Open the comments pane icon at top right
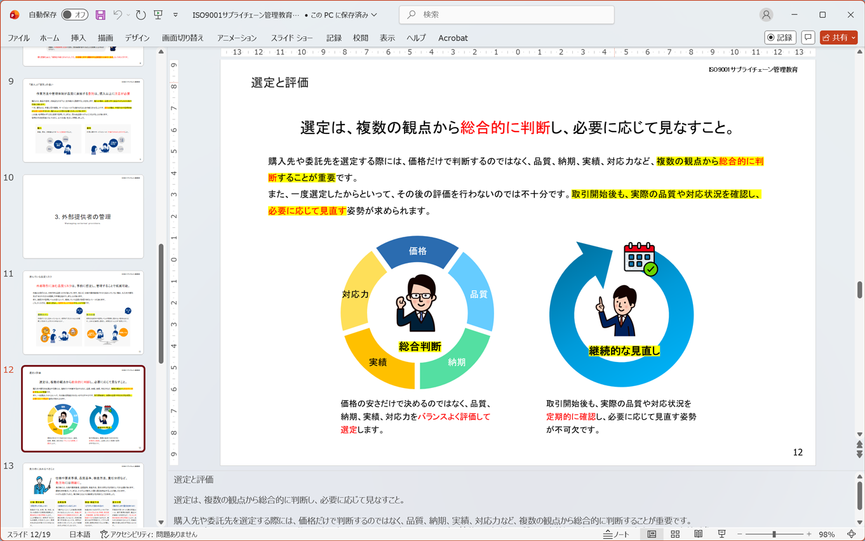The width and height of the screenshot is (865, 541). tap(808, 37)
